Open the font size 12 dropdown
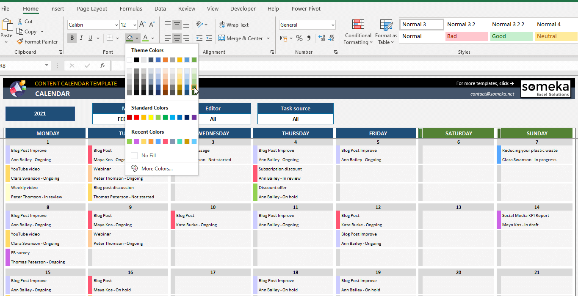The height and width of the screenshot is (296, 578). tap(135, 25)
